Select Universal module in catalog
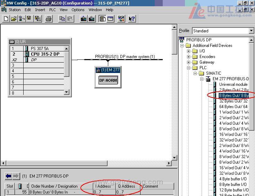This screenshot has height=196, width=255. pos(233,84)
